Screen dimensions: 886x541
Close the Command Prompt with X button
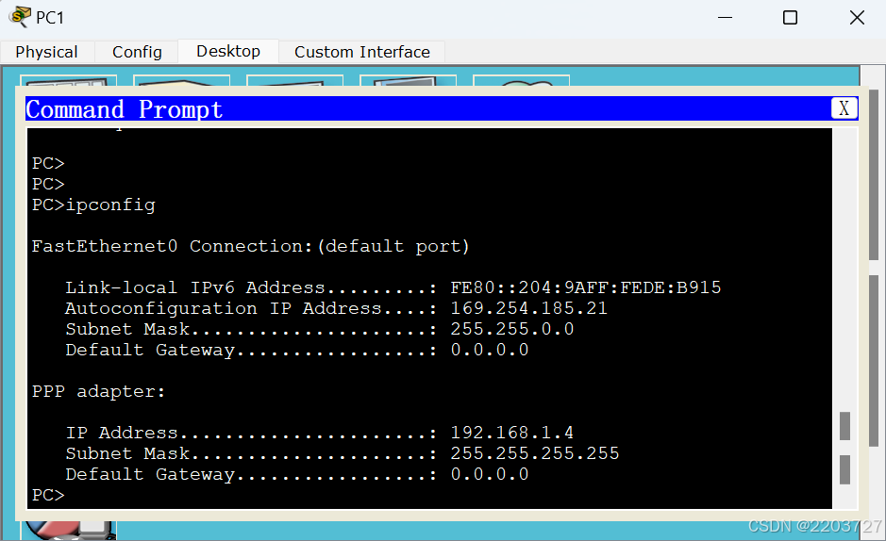[x=844, y=107]
